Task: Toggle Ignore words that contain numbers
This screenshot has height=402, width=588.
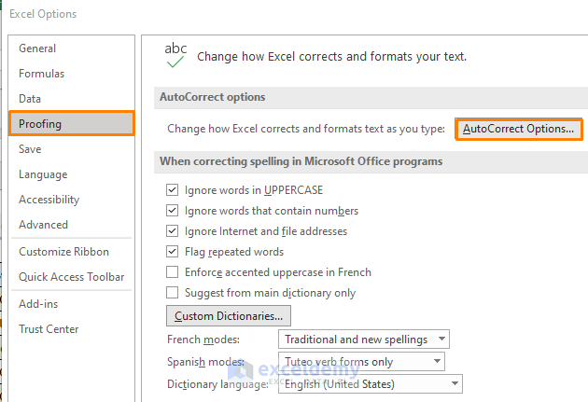Action: [x=172, y=211]
